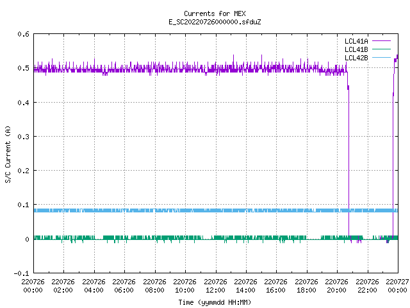Click the y-axis label 'S/C Current (A)'
Screen dimensions: 410x308
pos(8,154)
